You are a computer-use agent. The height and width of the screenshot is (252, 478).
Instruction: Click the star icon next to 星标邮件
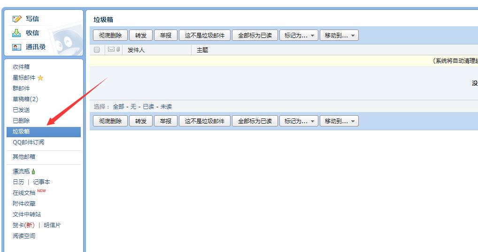[x=40, y=78]
